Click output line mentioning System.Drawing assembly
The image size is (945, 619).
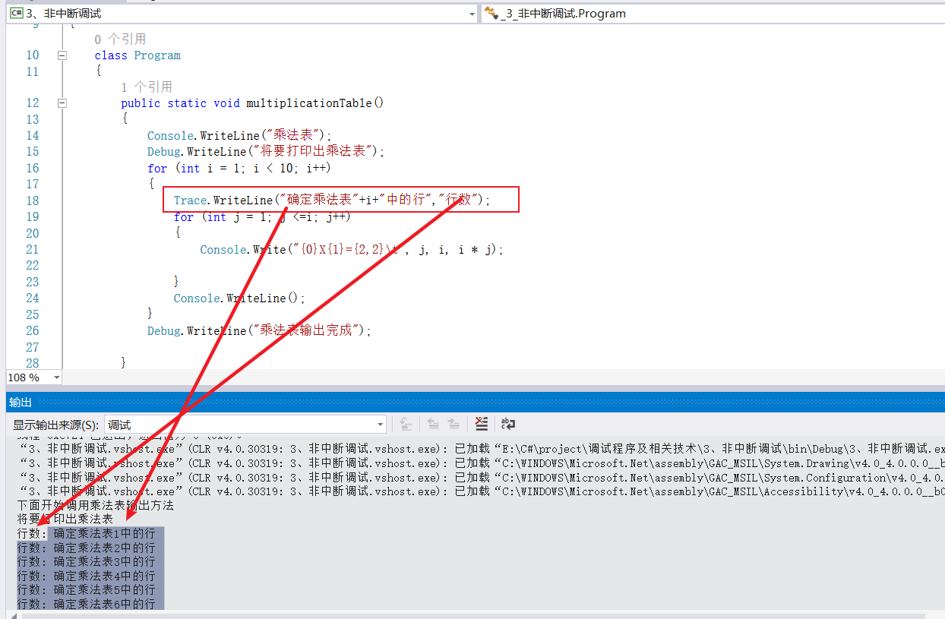tap(481, 463)
